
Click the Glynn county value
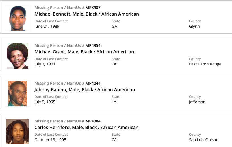(194, 26)
